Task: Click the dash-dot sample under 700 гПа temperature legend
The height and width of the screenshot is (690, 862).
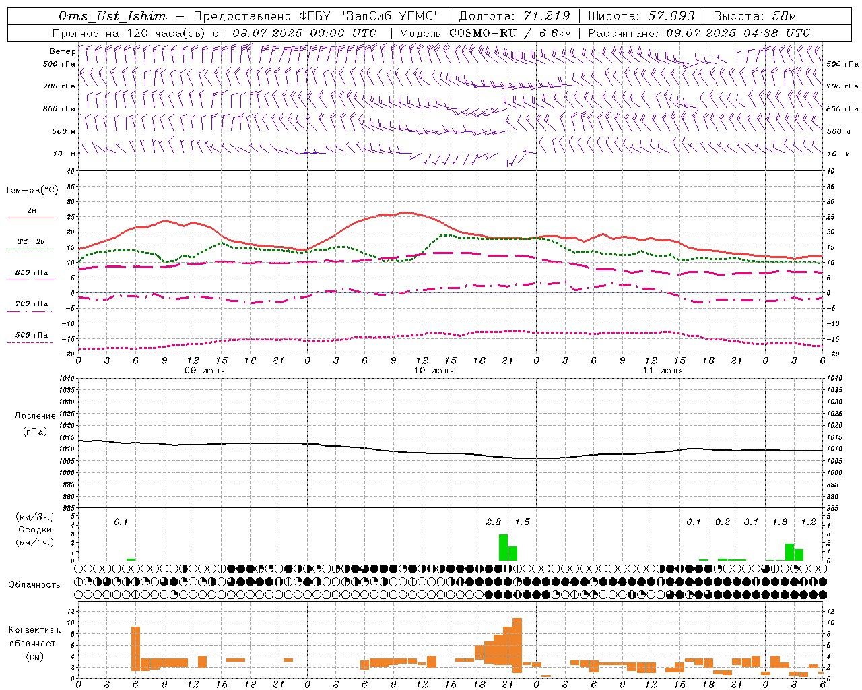Action: click(x=30, y=311)
